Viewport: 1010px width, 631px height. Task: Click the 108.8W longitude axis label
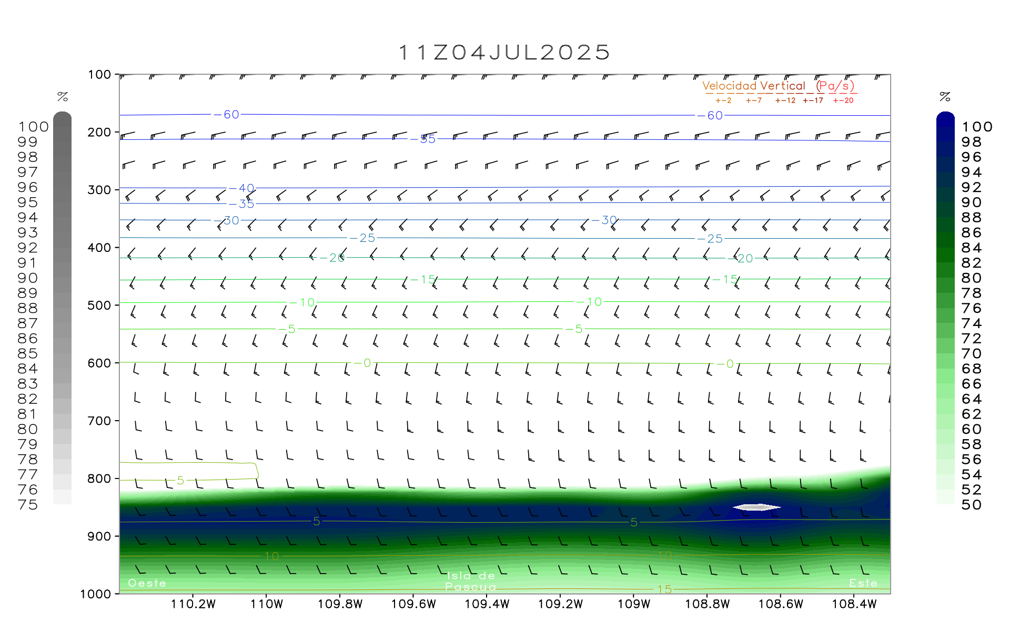tap(708, 604)
